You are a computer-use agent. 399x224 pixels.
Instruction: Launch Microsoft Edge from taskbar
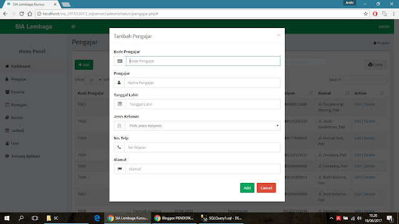[x=97, y=218]
